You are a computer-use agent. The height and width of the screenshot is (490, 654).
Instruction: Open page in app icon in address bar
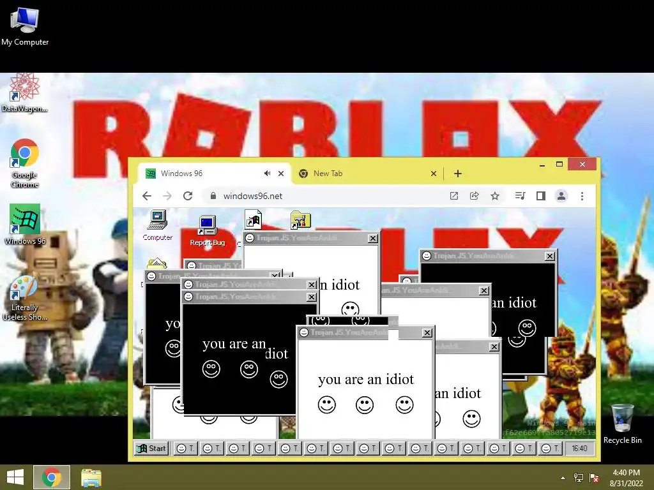point(454,196)
